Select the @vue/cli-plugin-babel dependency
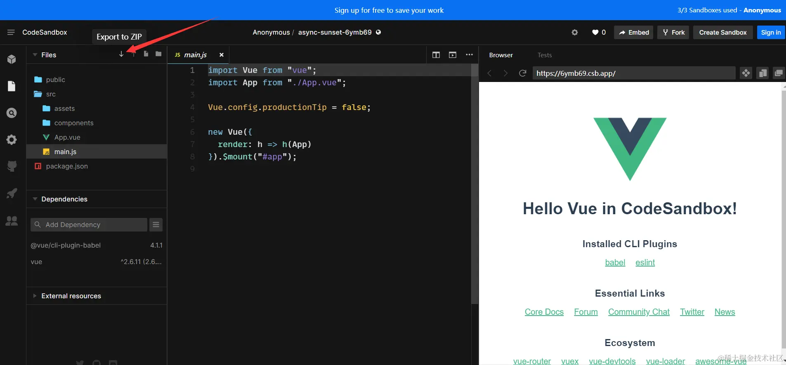This screenshot has height=365, width=786. pos(97,245)
